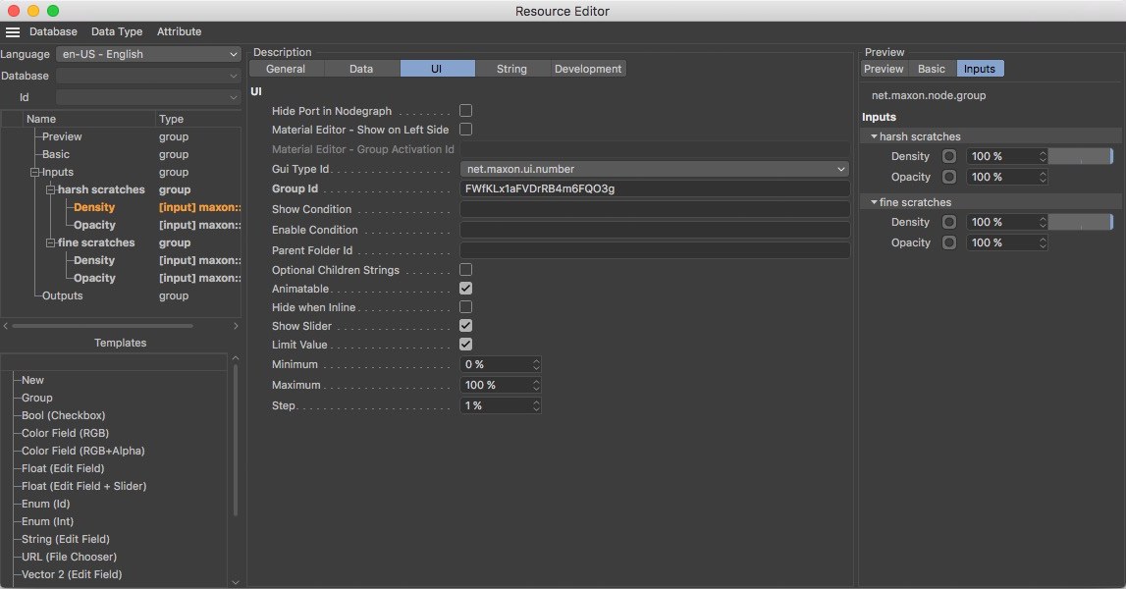Switch to the Data tab
Viewport: 1126px width, 589px height.
point(361,69)
